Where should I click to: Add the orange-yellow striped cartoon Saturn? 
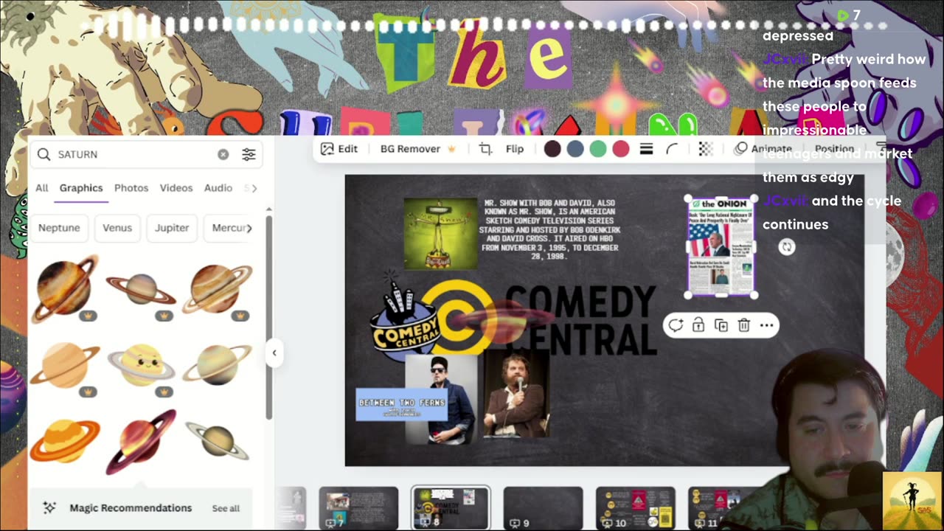(65, 440)
